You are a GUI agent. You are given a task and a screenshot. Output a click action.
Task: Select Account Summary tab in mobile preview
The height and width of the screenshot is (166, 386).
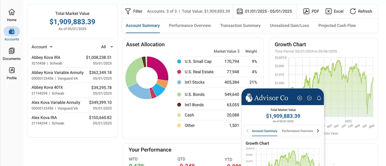[264, 131]
